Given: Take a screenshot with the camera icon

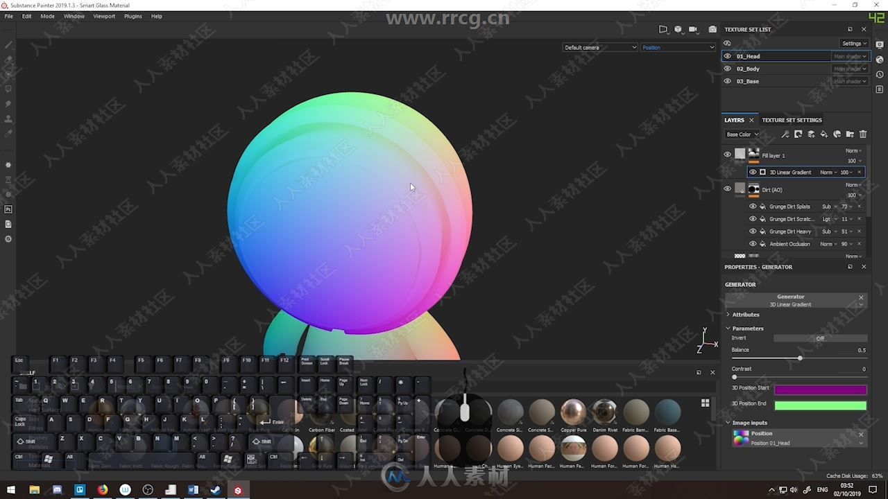Looking at the screenshot, I should coord(712,29).
